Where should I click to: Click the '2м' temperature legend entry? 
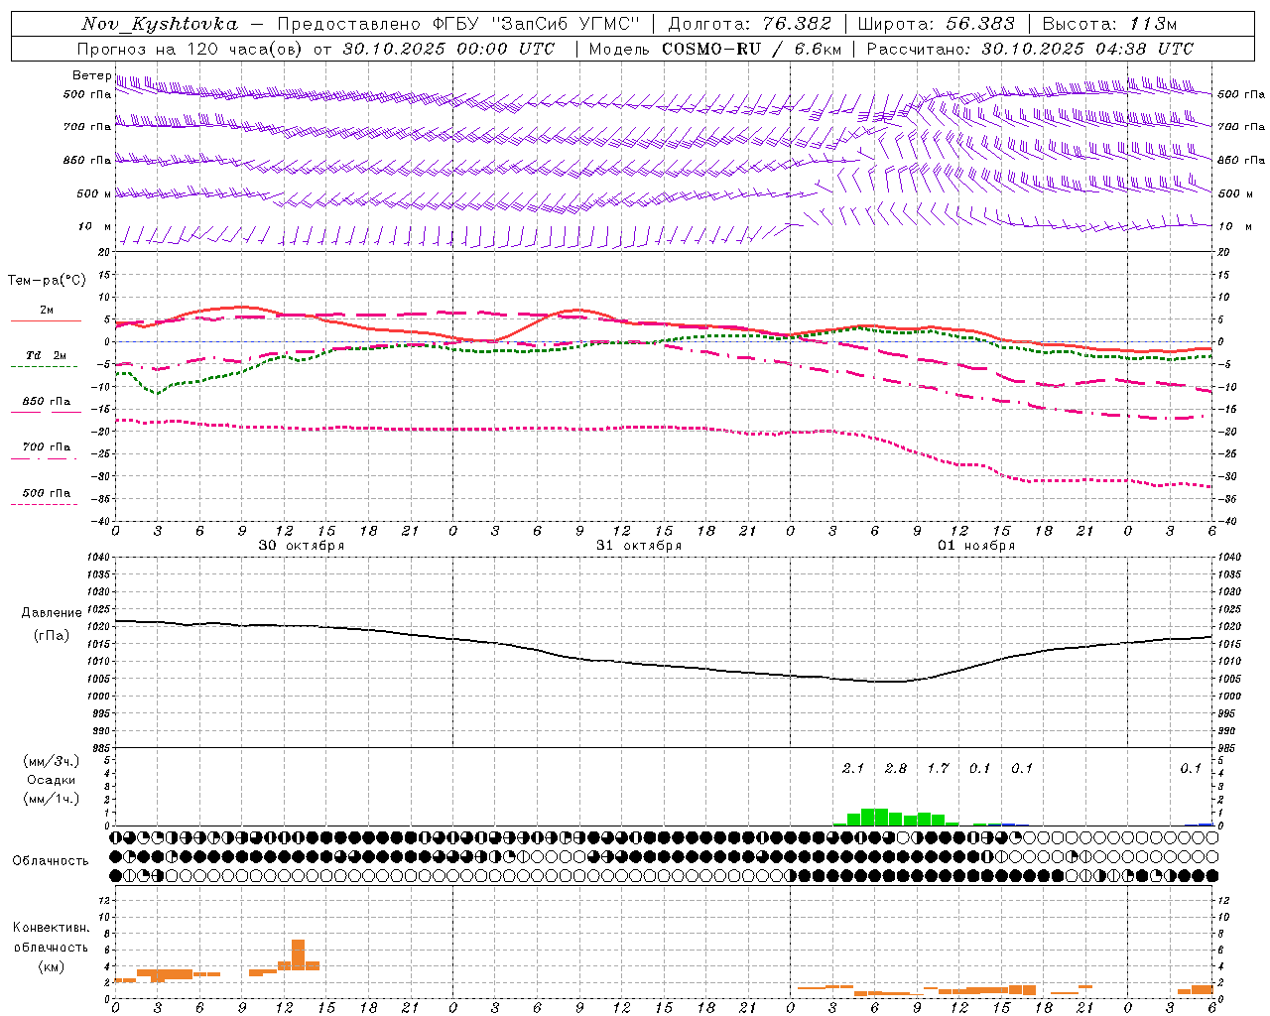(x=47, y=311)
